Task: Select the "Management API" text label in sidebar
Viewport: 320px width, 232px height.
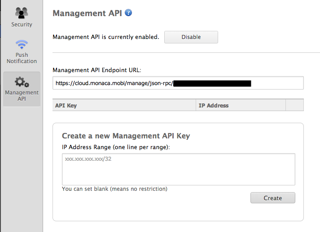Action: 22,95
